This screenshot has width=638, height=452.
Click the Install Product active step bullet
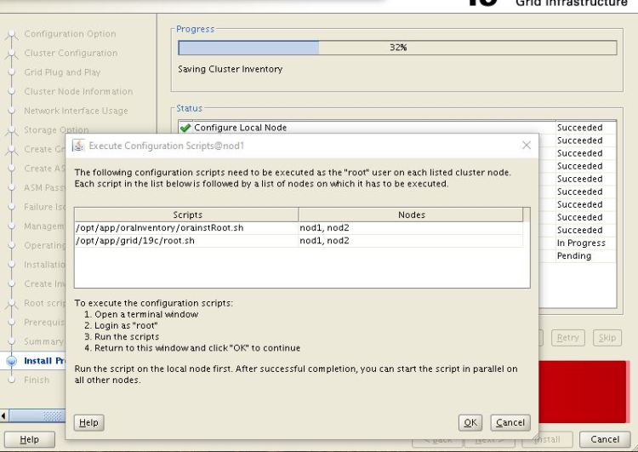click(x=11, y=361)
